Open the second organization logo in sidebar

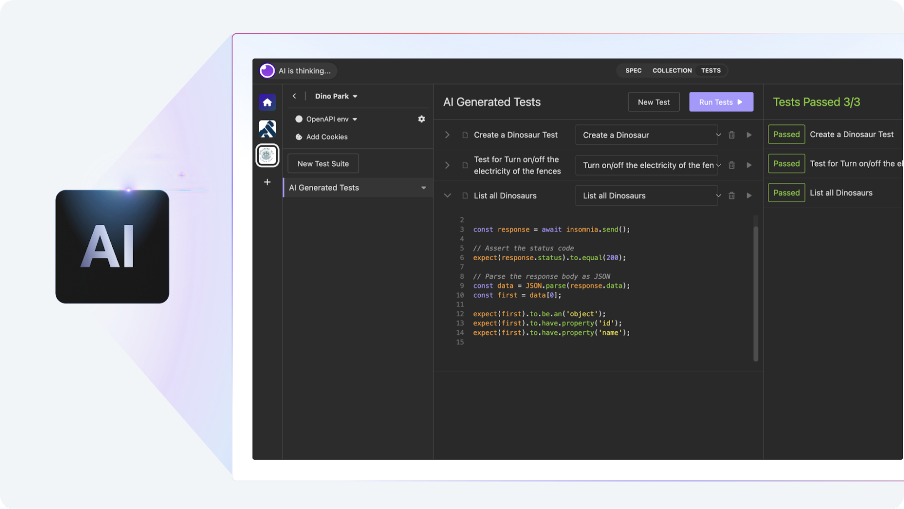(x=267, y=129)
